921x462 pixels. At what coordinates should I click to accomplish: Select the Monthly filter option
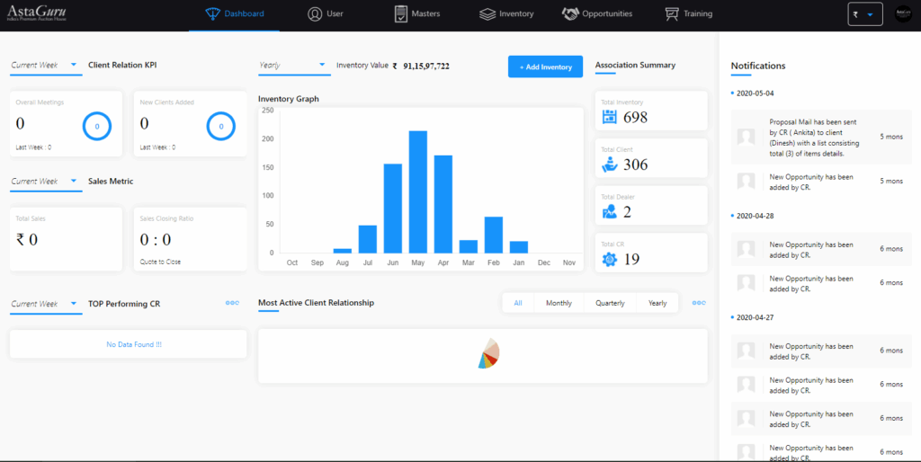click(559, 303)
